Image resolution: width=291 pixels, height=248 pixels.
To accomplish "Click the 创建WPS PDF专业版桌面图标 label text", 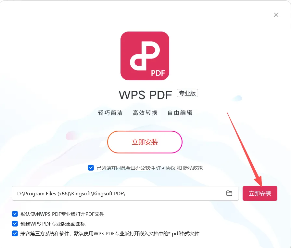I will (53, 224).
